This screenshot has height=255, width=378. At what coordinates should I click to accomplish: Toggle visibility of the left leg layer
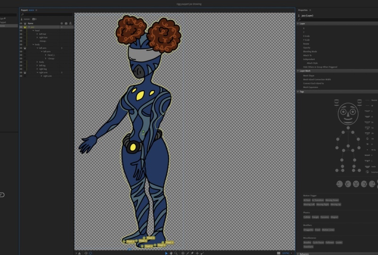pos(21,66)
